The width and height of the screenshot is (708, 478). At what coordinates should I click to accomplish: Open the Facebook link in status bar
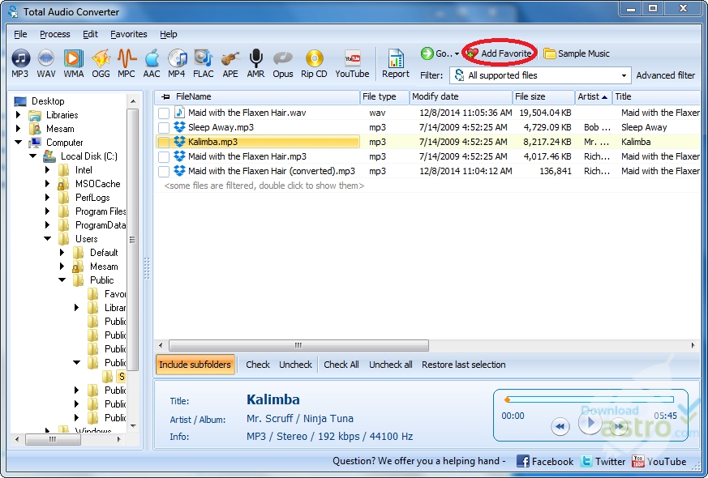tap(544, 461)
